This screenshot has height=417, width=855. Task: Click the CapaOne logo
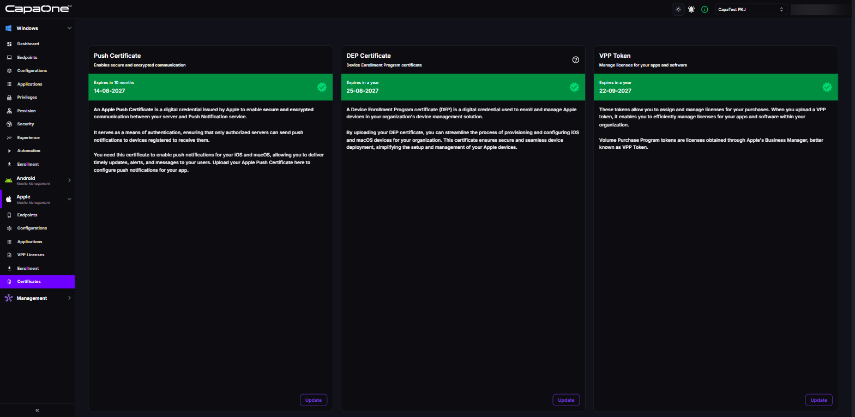tap(38, 8)
